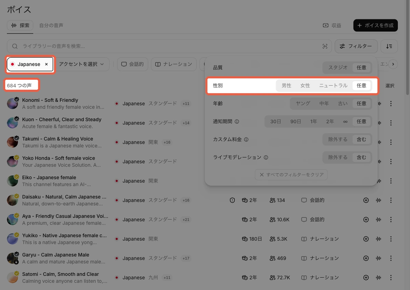Switch to the 自分の音声 tab
The height and width of the screenshot is (290, 410).
(x=51, y=26)
